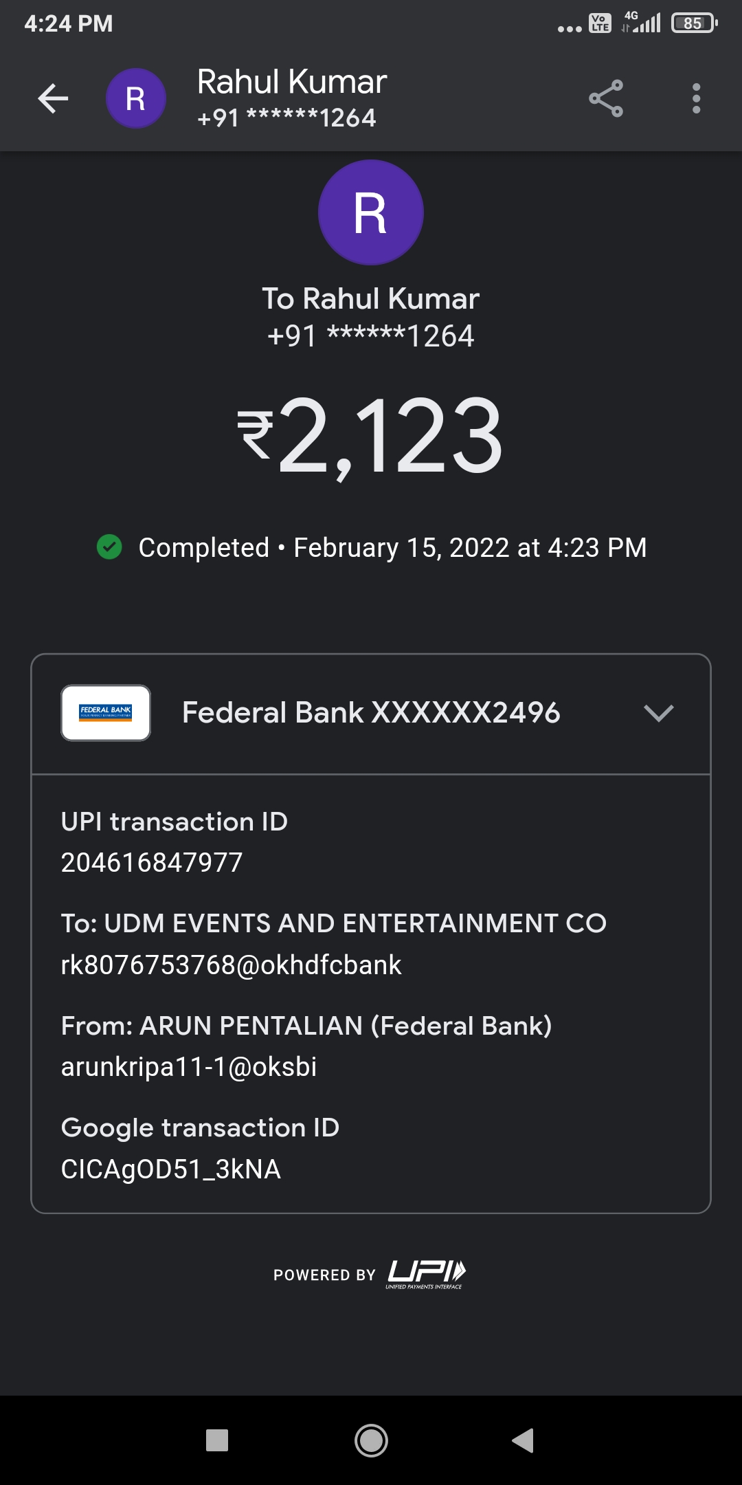Image resolution: width=742 pixels, height=1485 pixels.
Task: Tap the large purple R profile avatar
Action: coord(370,212)
